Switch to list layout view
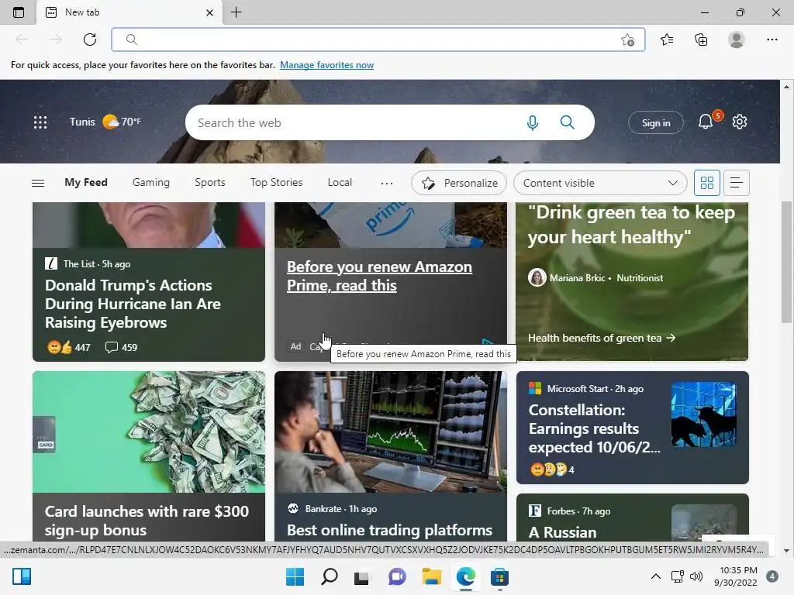Viewport: 794px width, 595px height. [737, 183]
